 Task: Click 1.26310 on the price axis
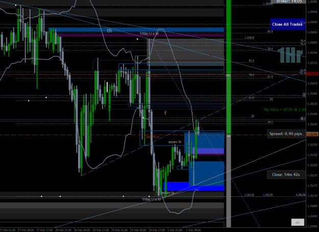[312, 155]
